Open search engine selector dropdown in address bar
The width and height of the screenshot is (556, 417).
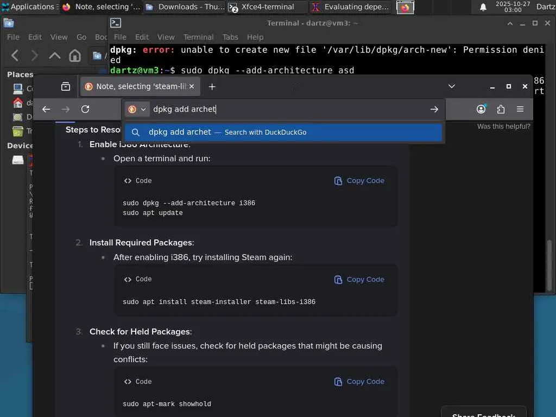click(x=137, y=109)
